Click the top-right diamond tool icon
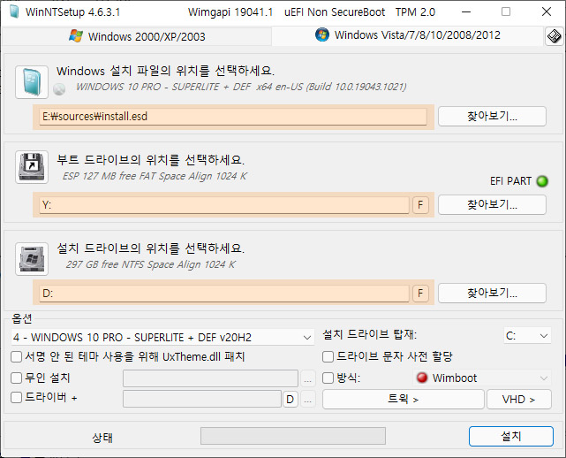Viewport: 566px width, 458px height. [555, 36]
